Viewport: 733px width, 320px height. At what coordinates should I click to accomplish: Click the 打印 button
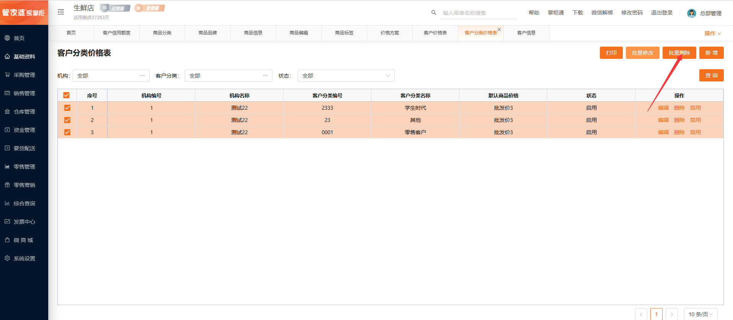coord(611,53)
